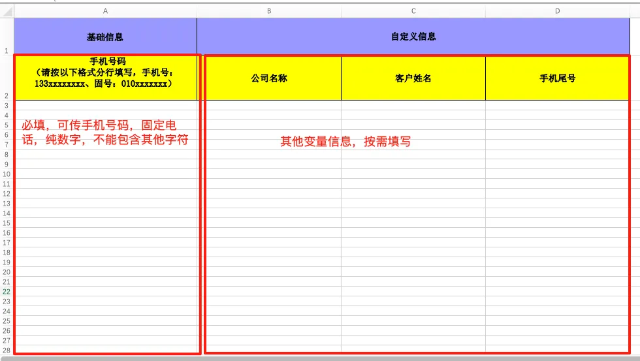Select empty cell D15 under 手机尾号
640x361 pixels.
pos(557,223)
